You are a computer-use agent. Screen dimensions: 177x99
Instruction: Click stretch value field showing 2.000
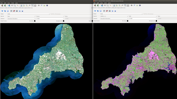coord(50,19)
